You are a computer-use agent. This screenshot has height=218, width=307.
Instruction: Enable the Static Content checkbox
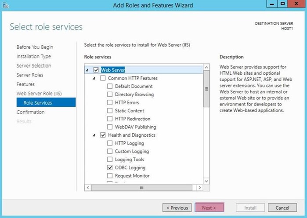point(110,110)
